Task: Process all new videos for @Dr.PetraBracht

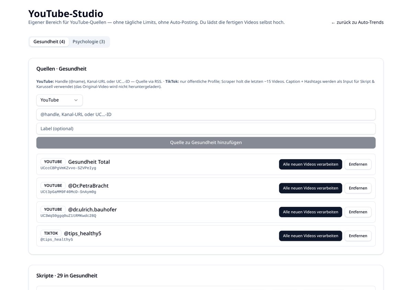Action: pos(310,188)
